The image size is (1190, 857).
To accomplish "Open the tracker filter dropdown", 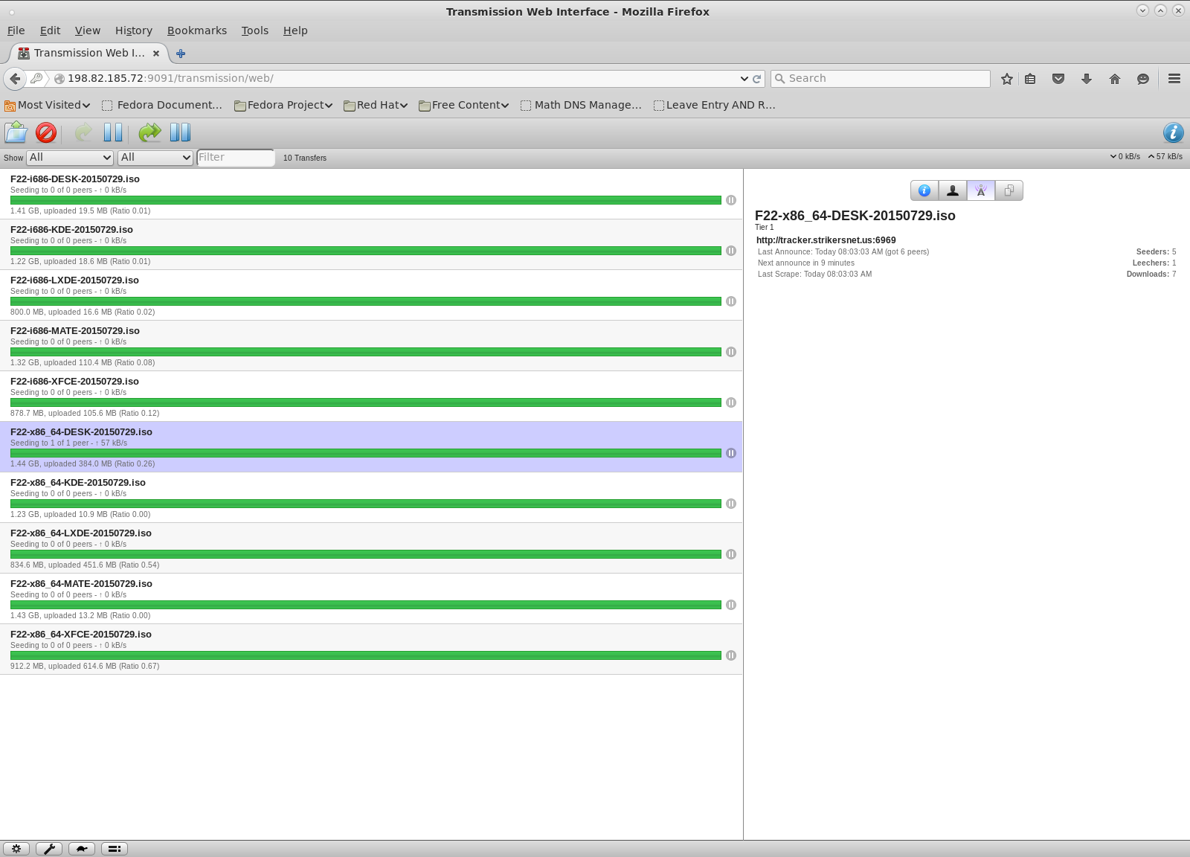I will coord(155,158).
